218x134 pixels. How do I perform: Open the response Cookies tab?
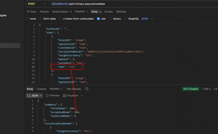click(x=41, y=89)
